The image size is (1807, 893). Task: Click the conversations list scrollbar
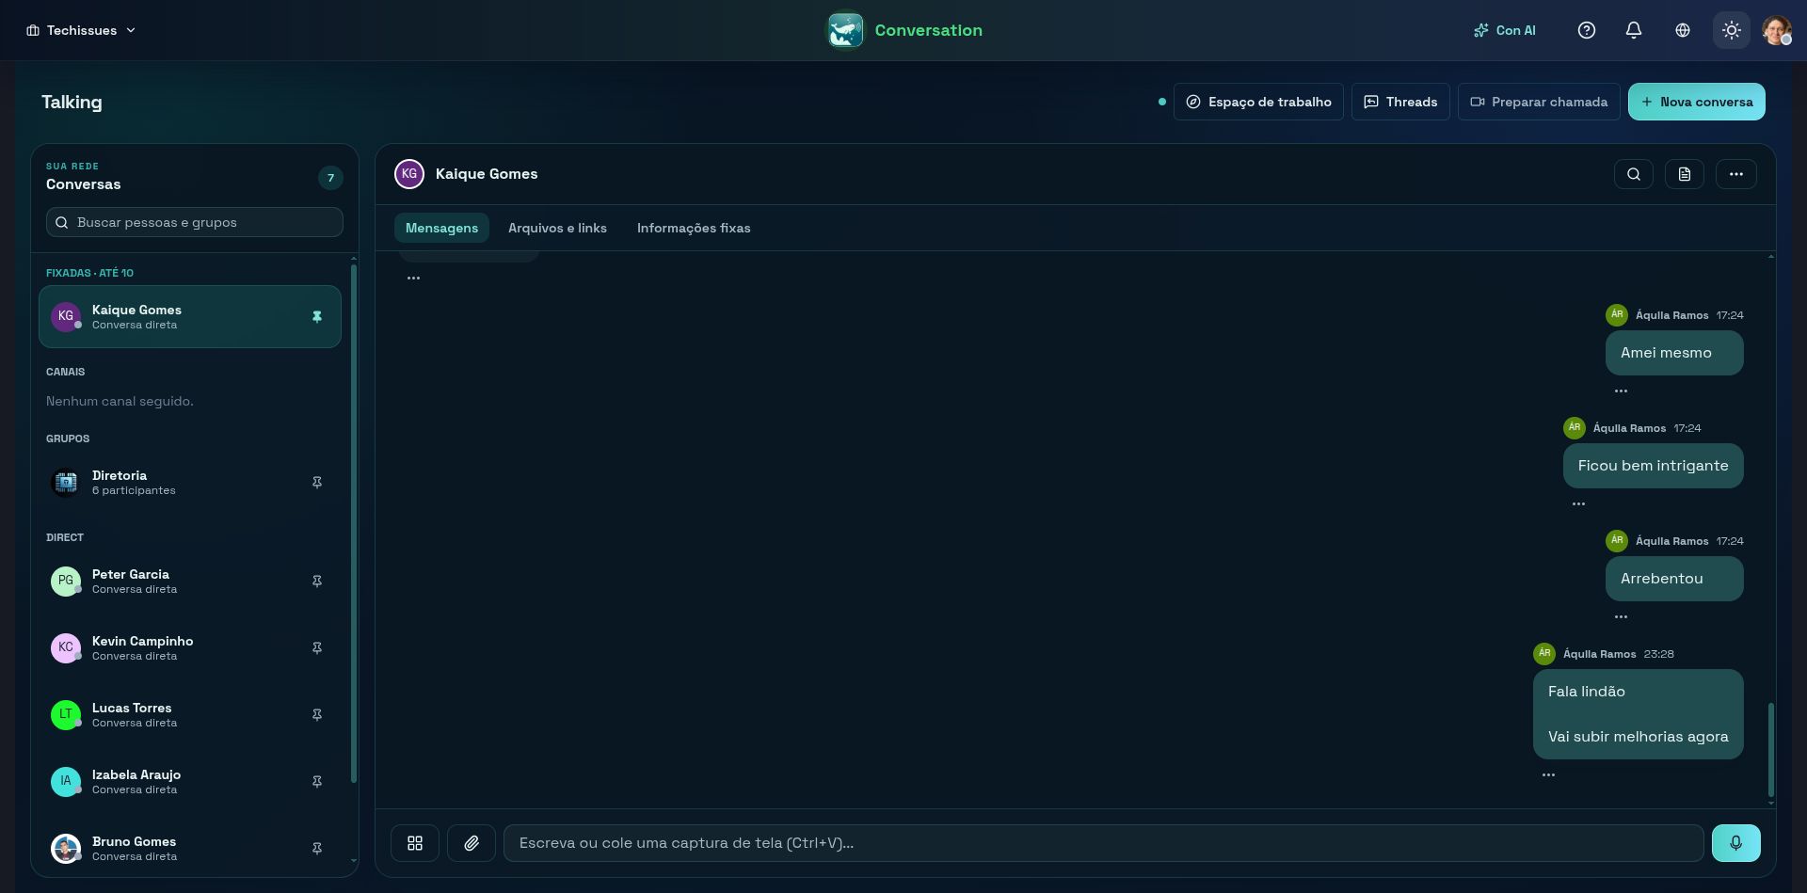(x=354, y=523)
